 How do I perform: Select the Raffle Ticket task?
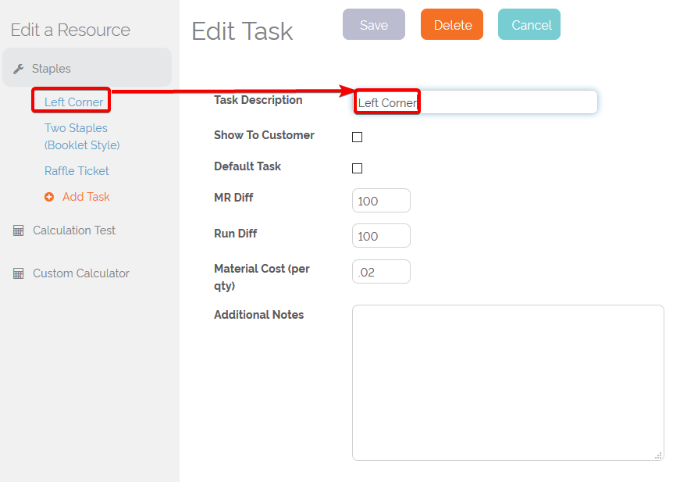tap(77, 171)
